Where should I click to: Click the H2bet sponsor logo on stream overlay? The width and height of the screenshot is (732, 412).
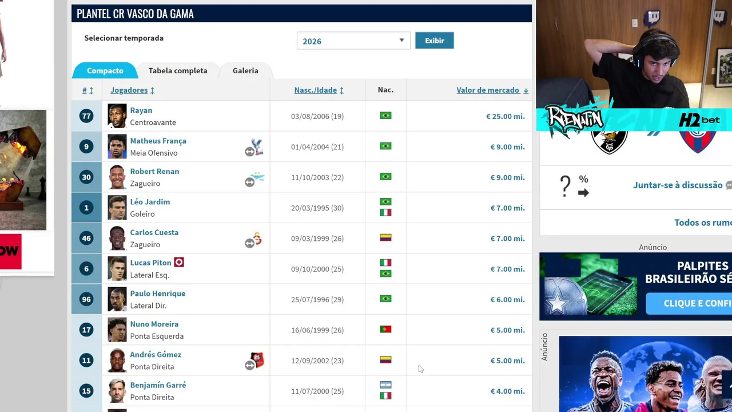point(699,120)
